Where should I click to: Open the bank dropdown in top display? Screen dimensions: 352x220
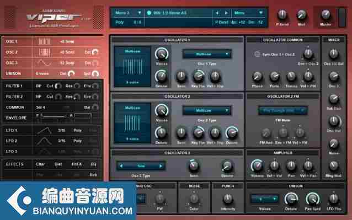click(128, 13)
